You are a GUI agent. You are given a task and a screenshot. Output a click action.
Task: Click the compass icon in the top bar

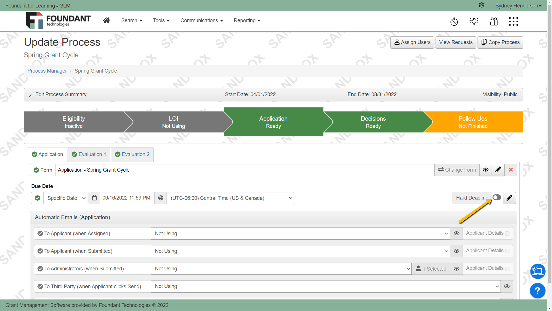[x=454, y=21]
